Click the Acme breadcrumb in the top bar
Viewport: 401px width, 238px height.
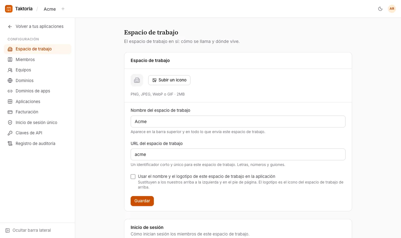pyautogui.click(x=50, y=9)
